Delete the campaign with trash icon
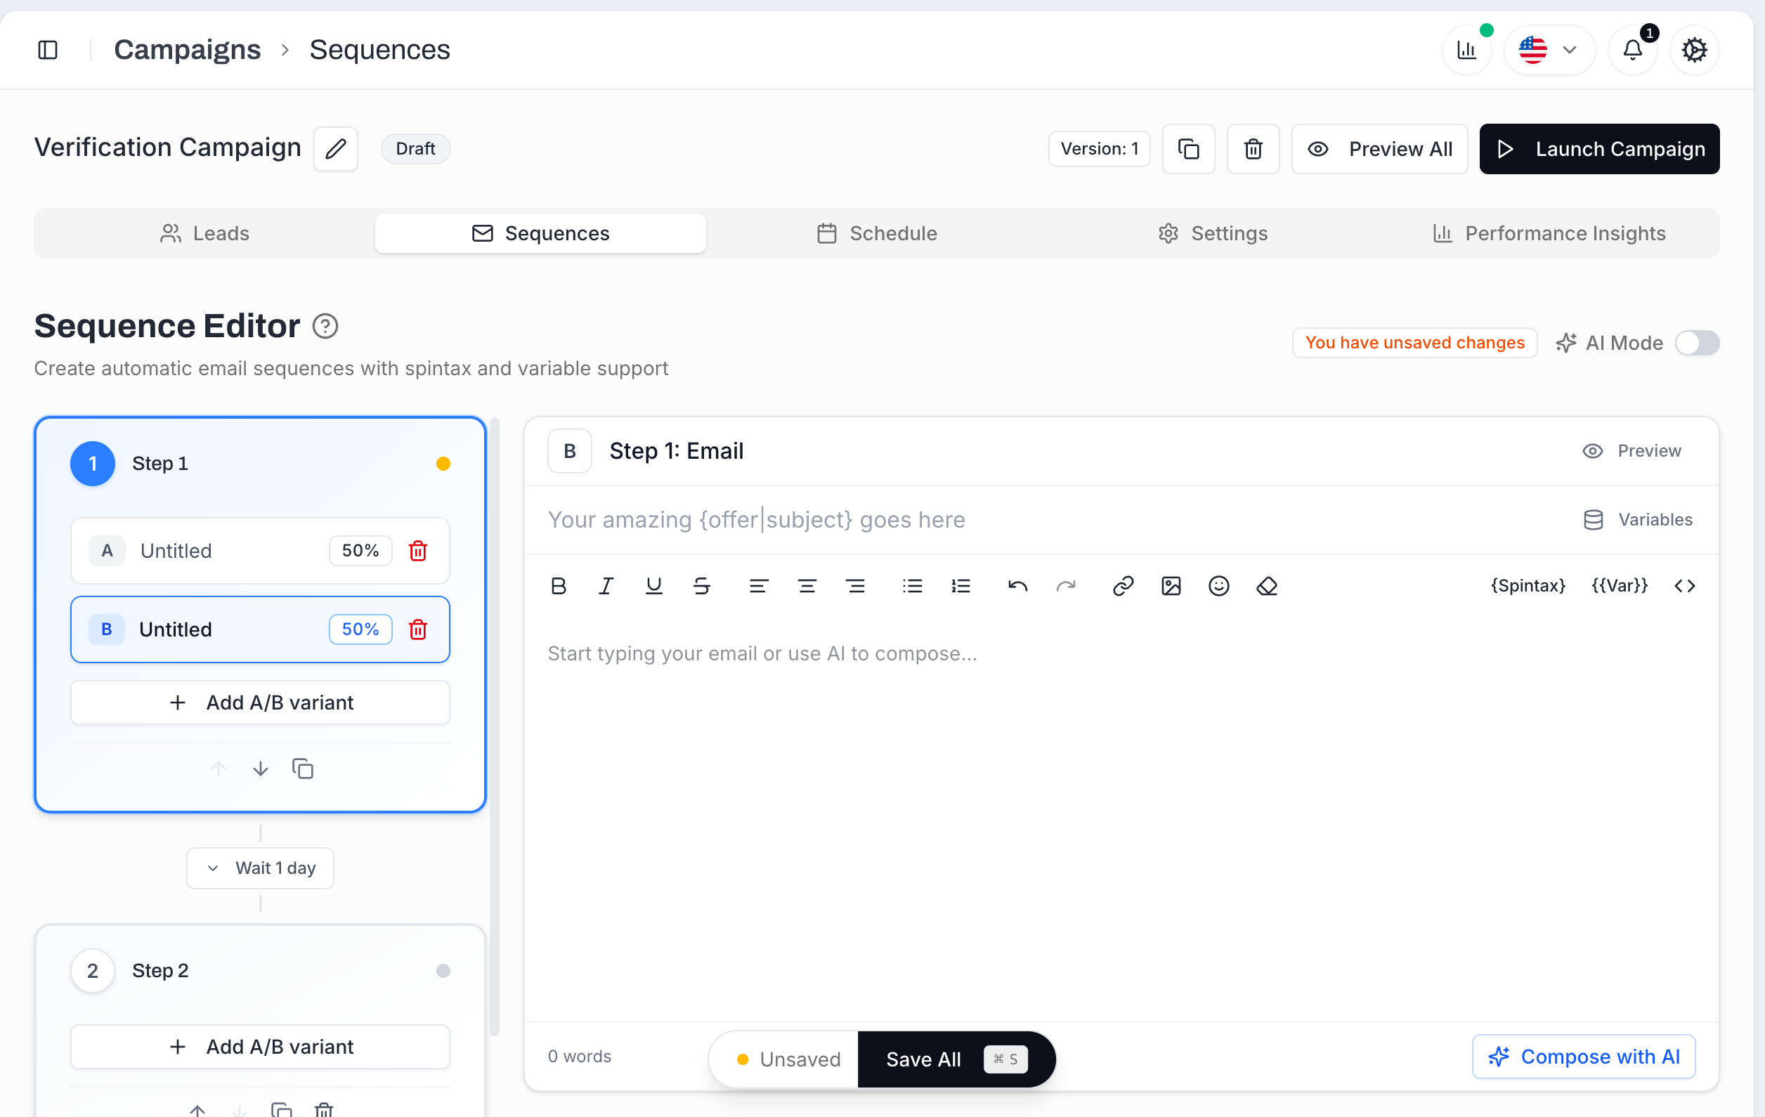This screenshot has width=1765, height=1117. [1253, 149]
